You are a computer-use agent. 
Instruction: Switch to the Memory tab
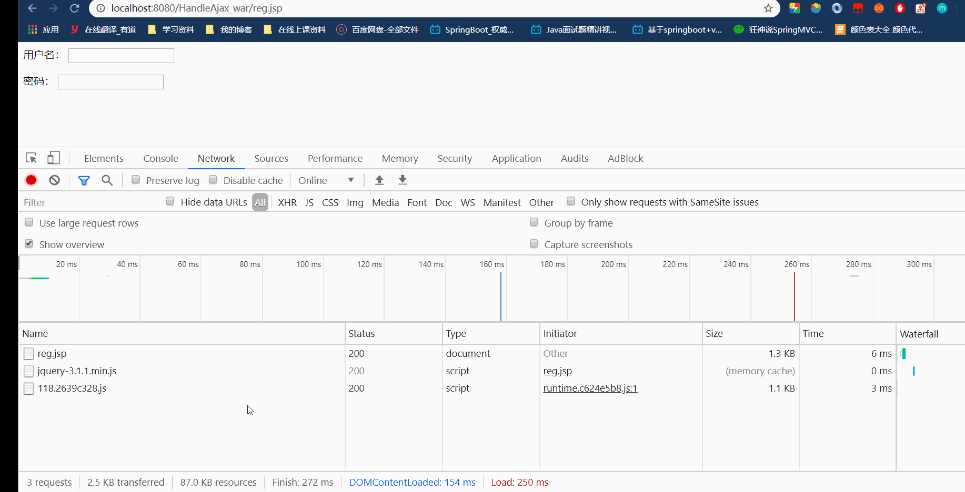tap(400, 159)
